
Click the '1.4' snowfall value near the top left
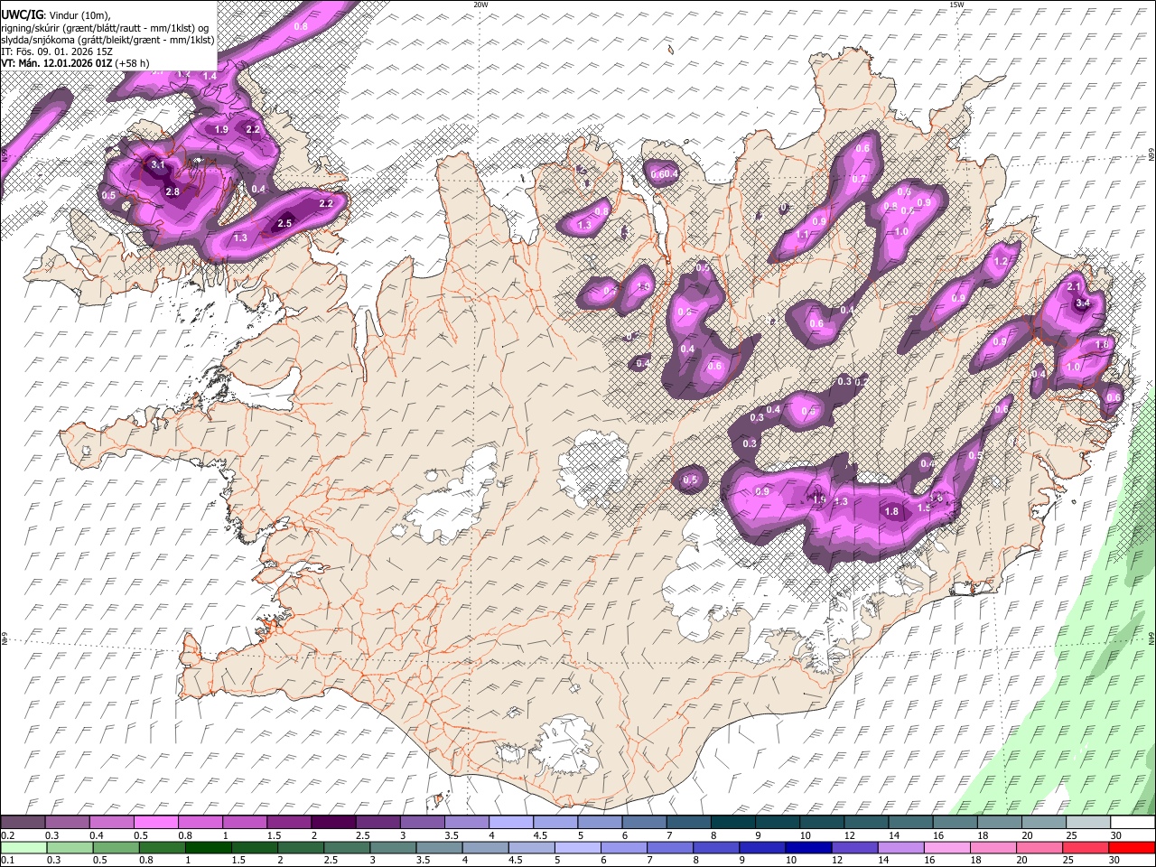tap(210, 76)
